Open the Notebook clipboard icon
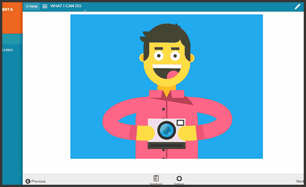Screen dimensions: 306x187 point(156,178)
